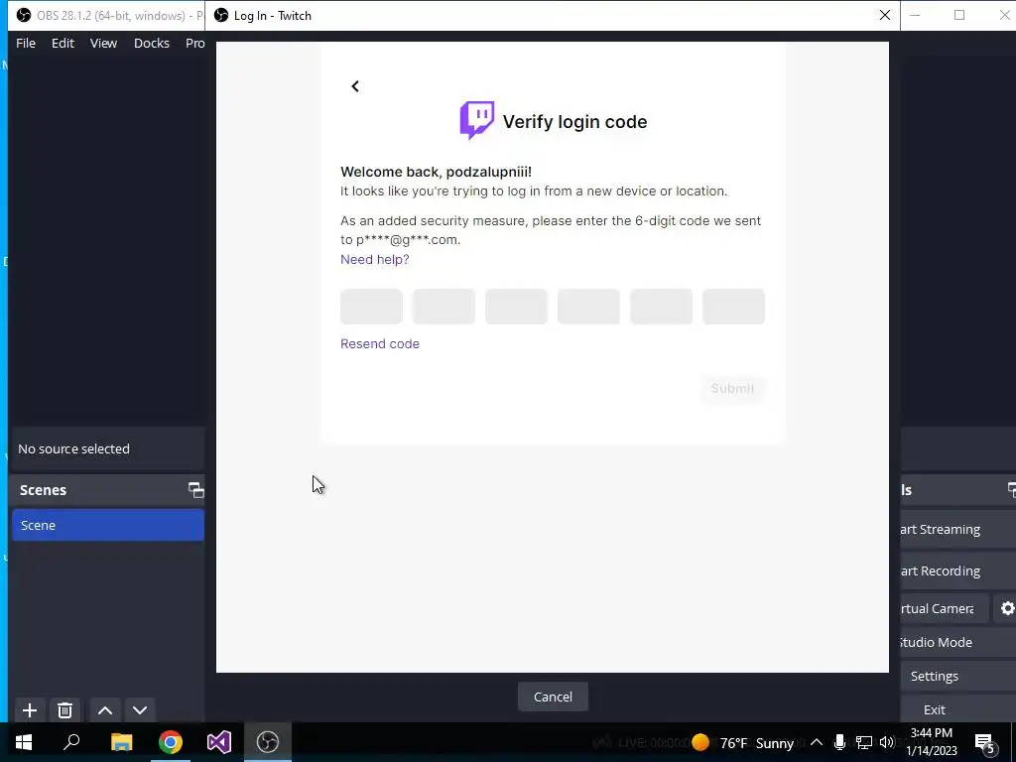Click the Need help? link
1016x762 pixels.
point(374,259)
